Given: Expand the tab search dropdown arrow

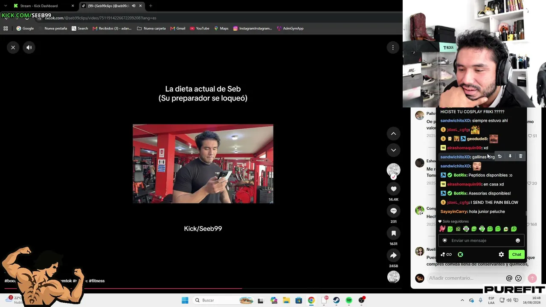Looking at the screenshot, I should click(x=6, y=6).
